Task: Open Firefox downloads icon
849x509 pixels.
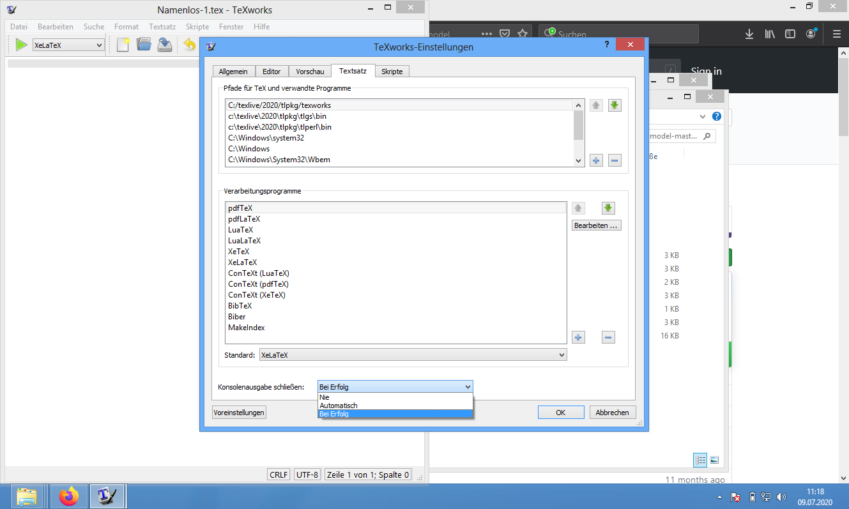Action: tap(749, 34)
